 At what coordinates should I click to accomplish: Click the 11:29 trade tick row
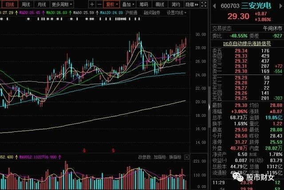[247, 182]
